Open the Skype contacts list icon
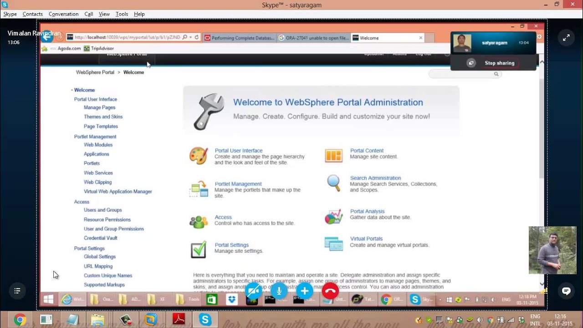 click(17, 291)
